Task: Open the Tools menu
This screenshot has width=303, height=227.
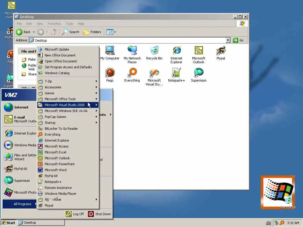Action: click(70, 24)
